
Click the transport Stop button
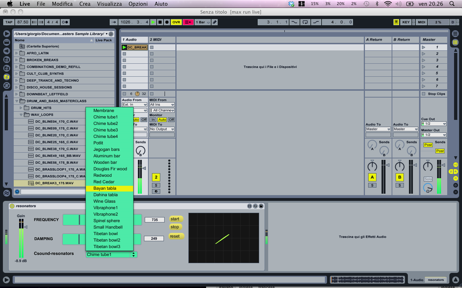pyautogui.click(x=160, y=22)
